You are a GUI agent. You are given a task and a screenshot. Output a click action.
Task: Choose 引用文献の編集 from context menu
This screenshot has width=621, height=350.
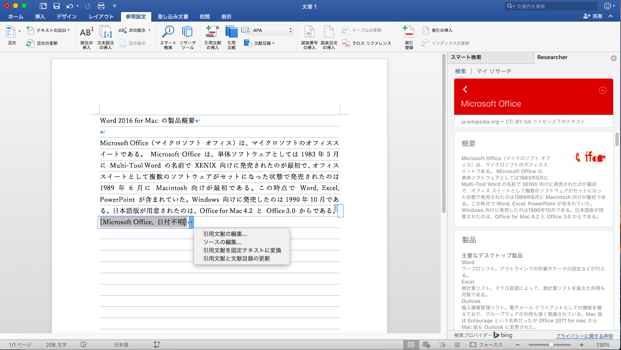pos(225,234)
